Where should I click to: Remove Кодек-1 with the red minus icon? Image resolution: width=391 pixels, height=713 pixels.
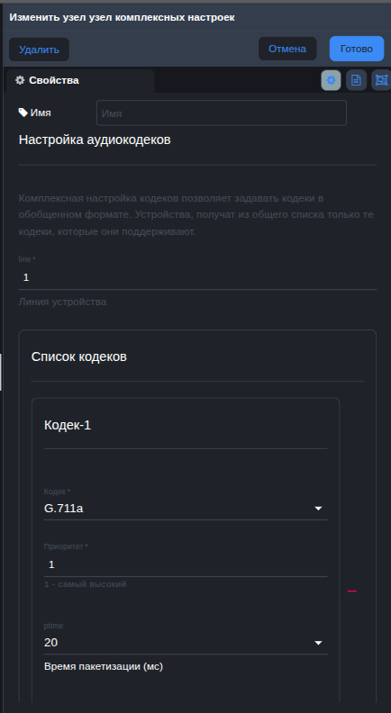click(352, 591)
